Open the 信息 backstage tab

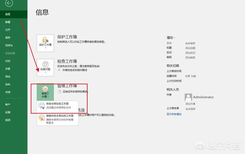point(14,14)
